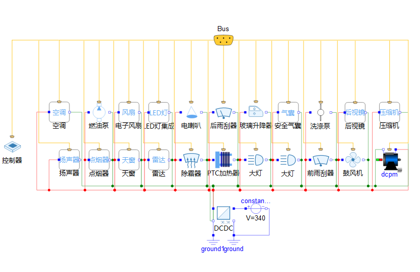The height and width of the screenshot is (272, 420).
Task: Click the 电喇叭 horn icon
Action: 191,111
